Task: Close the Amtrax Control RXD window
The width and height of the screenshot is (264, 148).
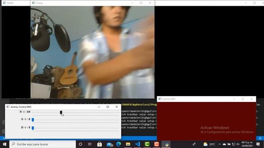Action: [x=117, y=107]
